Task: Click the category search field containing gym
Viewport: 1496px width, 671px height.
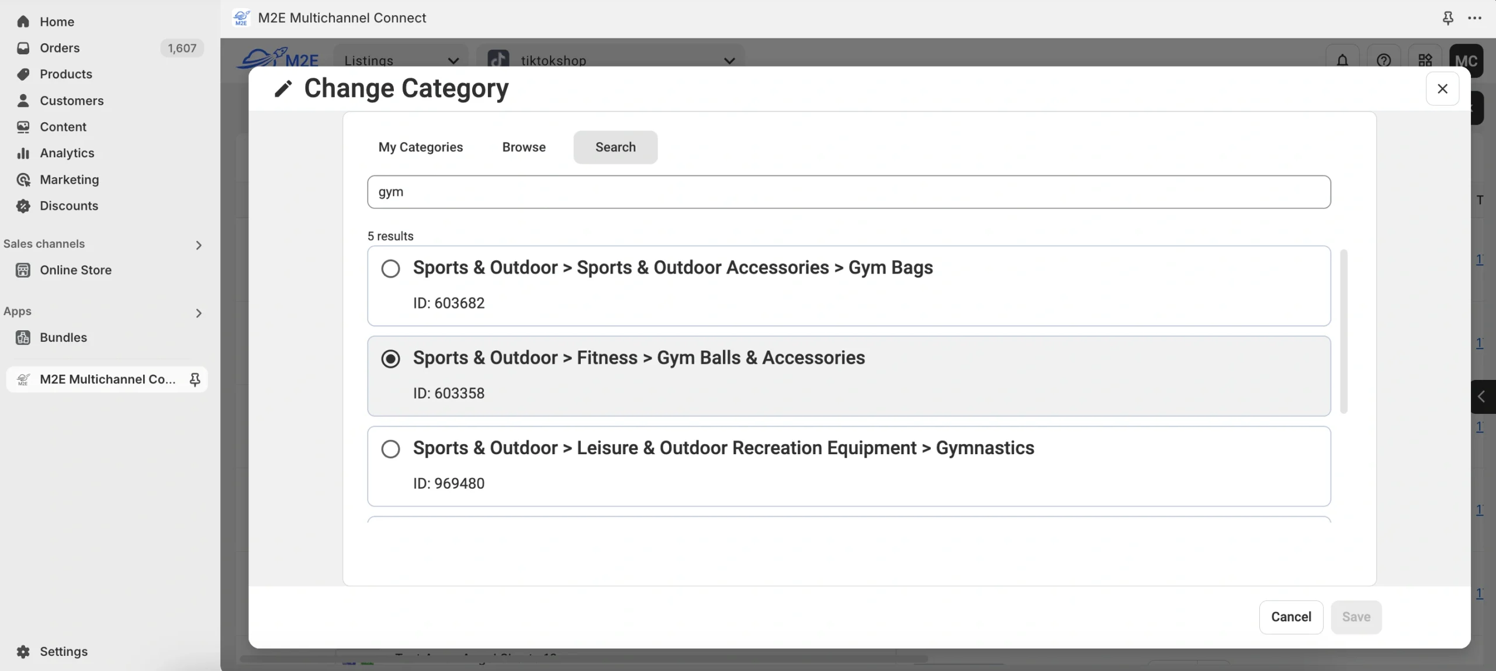Action: point(849,192)
